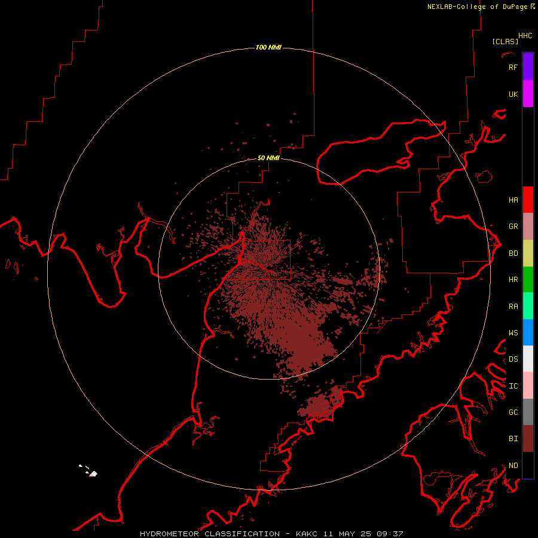The image size is (538, 538).
Task: Click the HHC product code label
Action: [x=525, y=36]
